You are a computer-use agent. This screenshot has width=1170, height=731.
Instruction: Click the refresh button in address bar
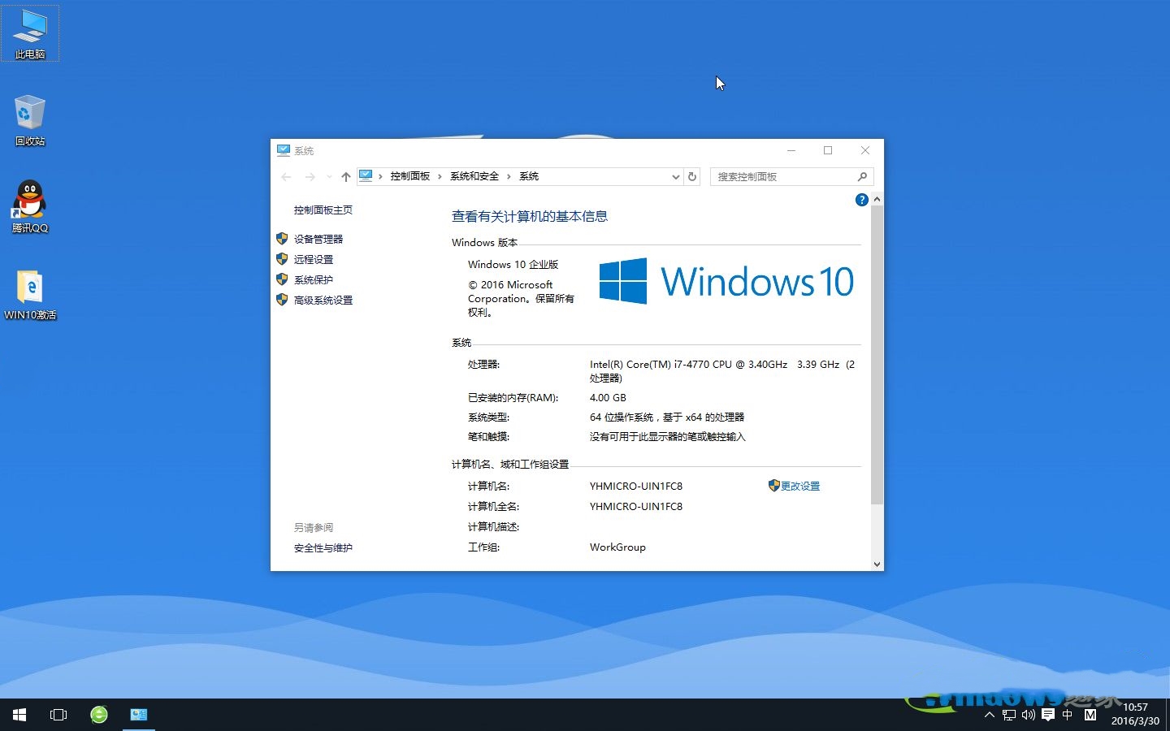tap(692, 176)
